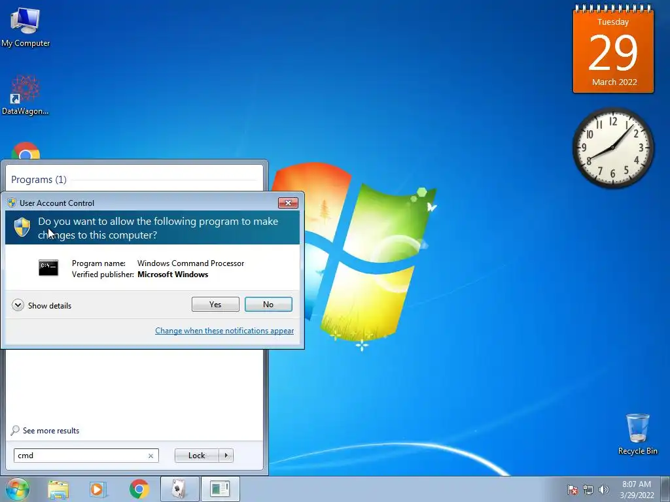
Task: Click the UAC shield icon in banner
Action: click(x=22, y=227)
